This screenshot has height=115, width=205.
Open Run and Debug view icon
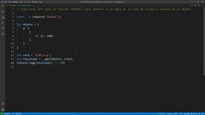[x=3, y=23]
